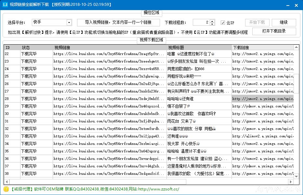Screen dimensions: 303x195
Task: Click horizontal scrollbar left arrow
Action: click(x=7, y=182)
